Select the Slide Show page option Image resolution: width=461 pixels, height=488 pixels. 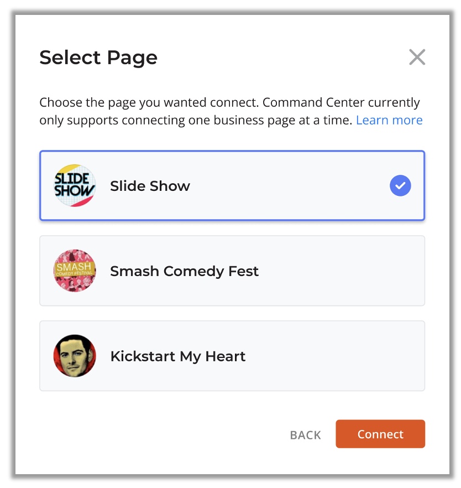[x=232, y=186]
